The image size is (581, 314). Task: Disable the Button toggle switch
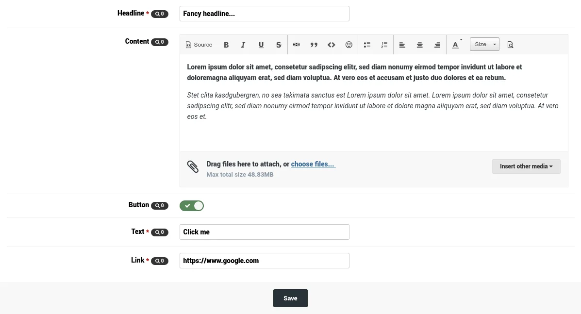point(192,206)
